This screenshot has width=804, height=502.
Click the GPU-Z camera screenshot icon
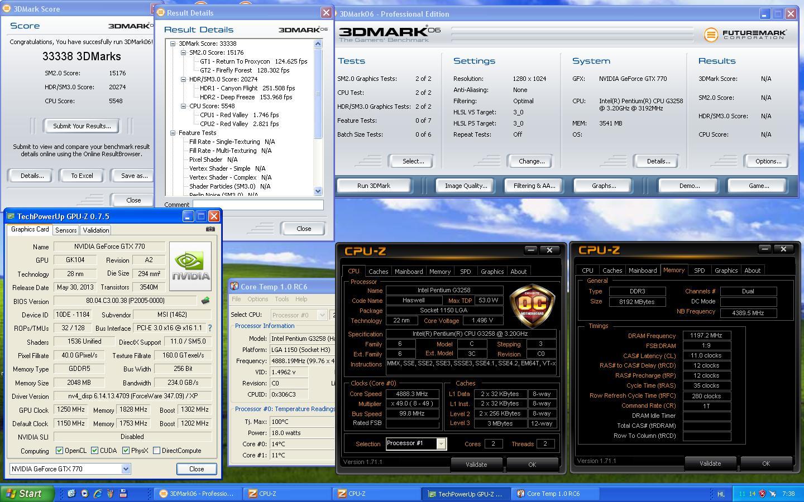[x=210, y=229]
